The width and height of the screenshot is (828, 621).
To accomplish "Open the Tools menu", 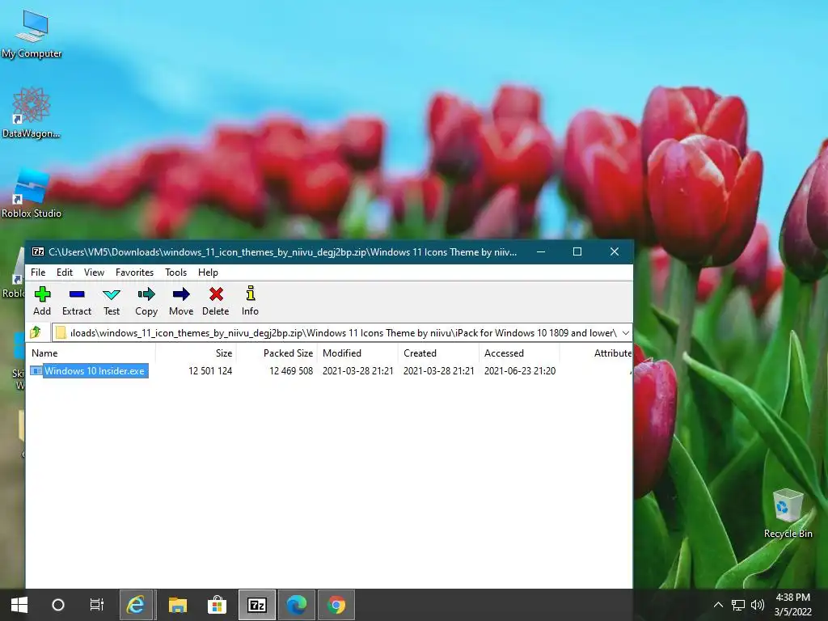I will [175, 272].
